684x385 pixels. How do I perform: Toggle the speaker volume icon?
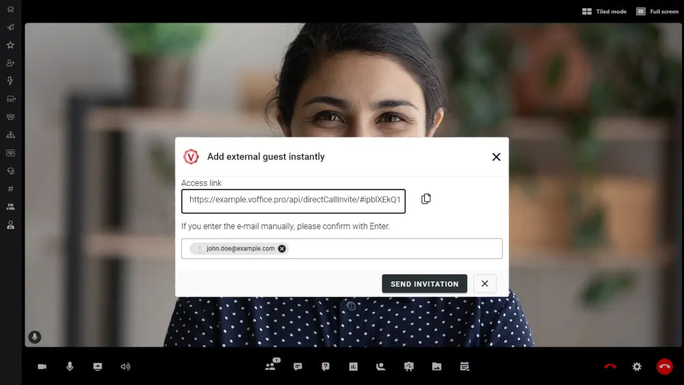tap(125, 367)
